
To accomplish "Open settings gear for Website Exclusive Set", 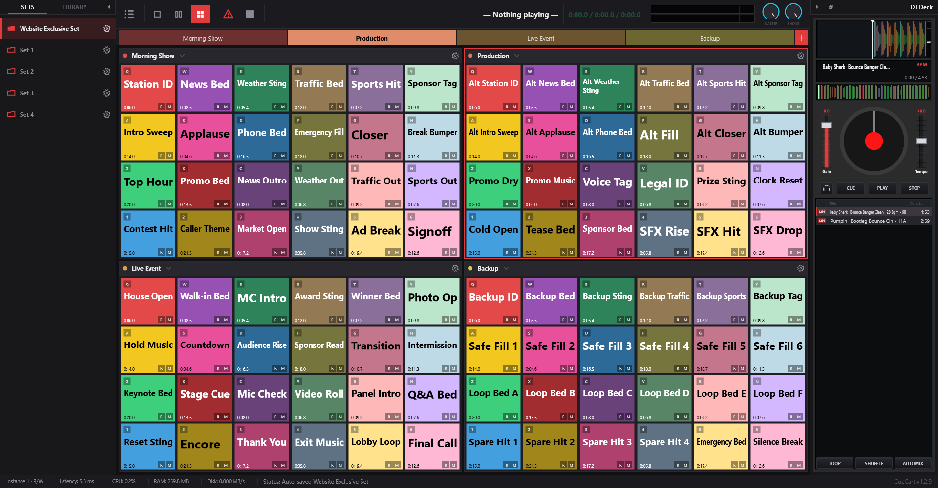I will coord(107,29).
